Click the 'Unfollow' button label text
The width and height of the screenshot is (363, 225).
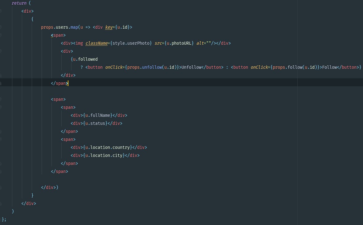coord(191,67)
